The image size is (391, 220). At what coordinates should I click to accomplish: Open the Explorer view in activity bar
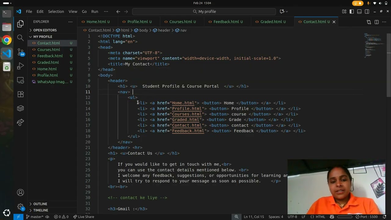[x=20, y=24]
